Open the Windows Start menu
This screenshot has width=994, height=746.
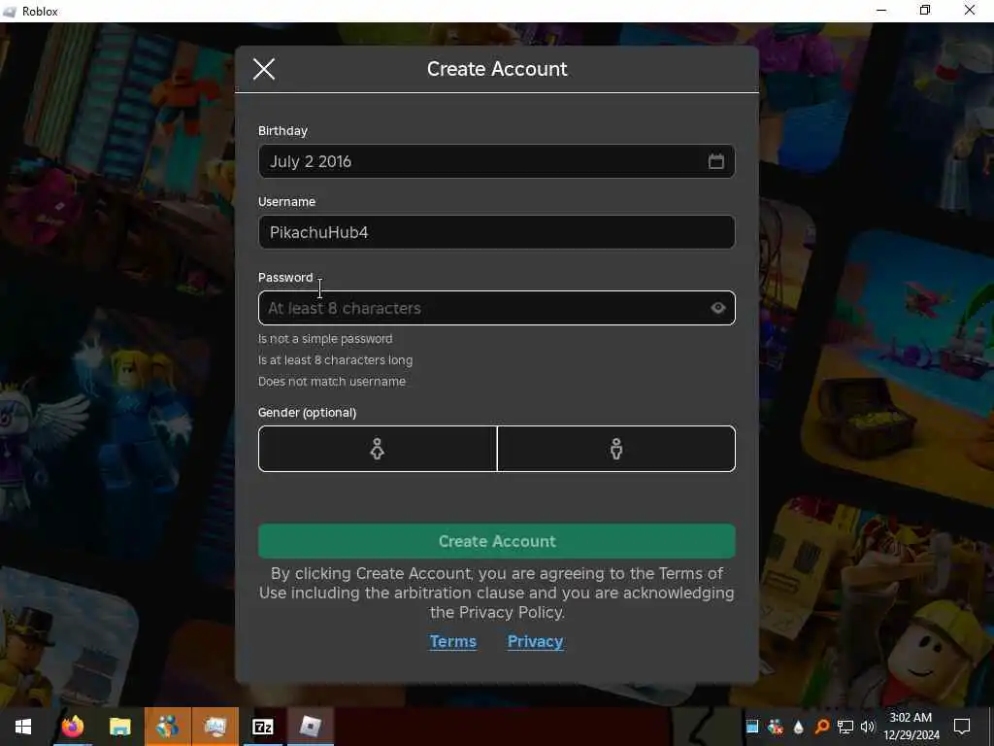click(x=23, y=727)
